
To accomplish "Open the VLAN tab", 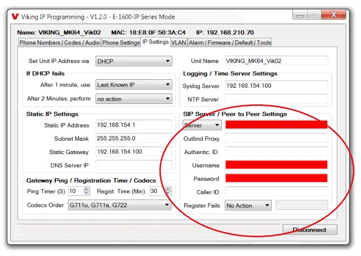I will pos(179,43).
